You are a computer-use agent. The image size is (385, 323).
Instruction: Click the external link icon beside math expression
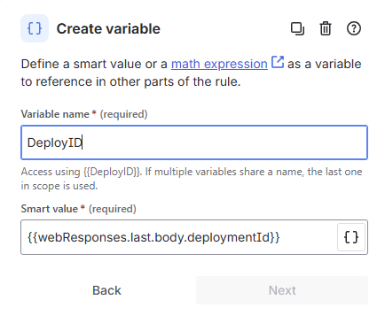tap(278, 62)
